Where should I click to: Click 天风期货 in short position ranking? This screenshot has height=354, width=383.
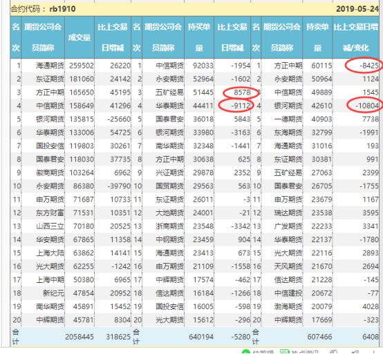tap(288, 266)
